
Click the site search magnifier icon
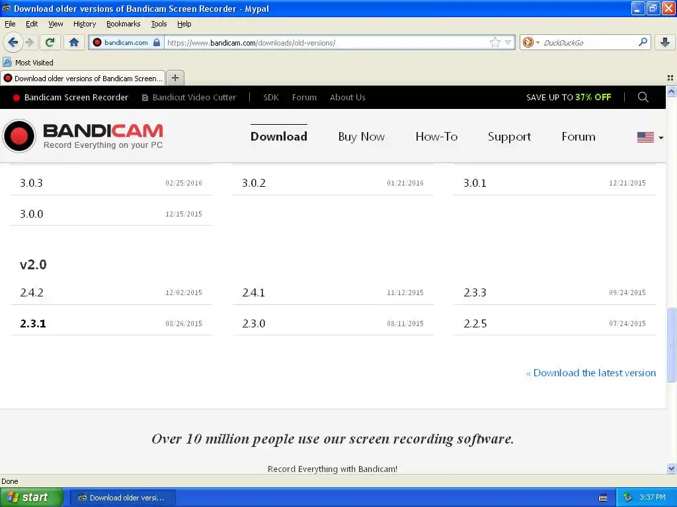point(643,97)
